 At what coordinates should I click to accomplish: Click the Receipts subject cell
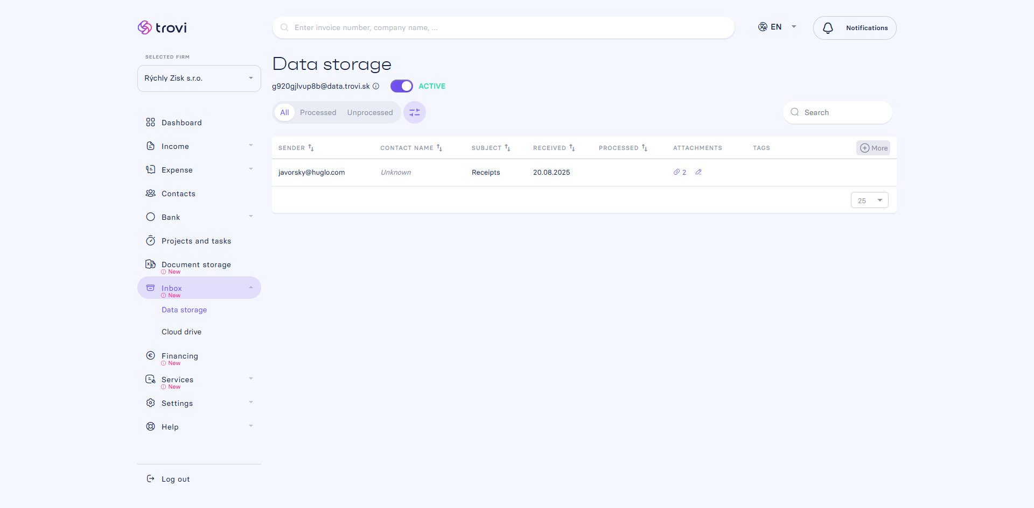tap(486, 173)
